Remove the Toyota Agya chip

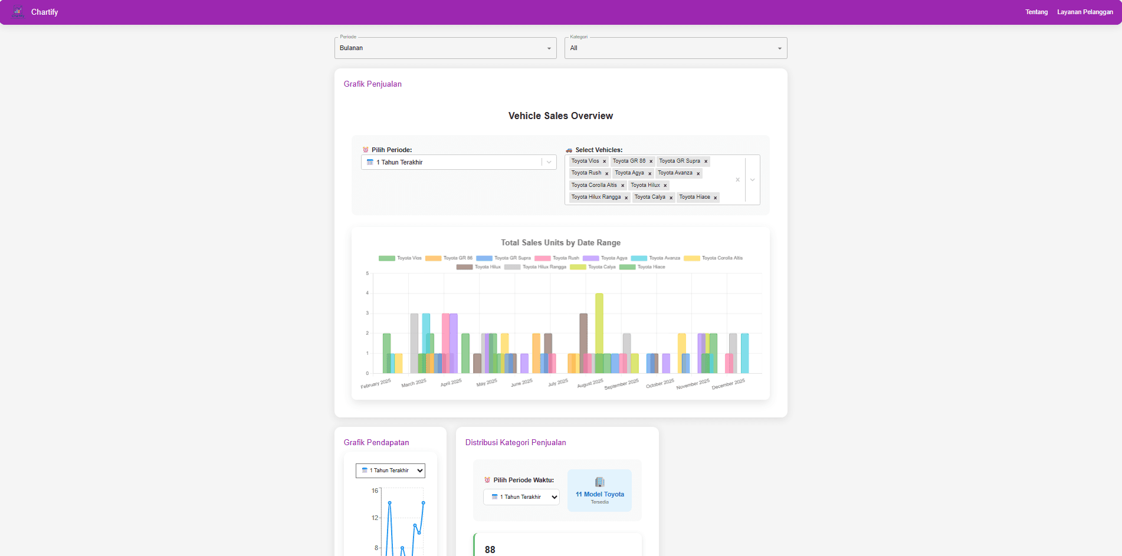pos(649,173)
